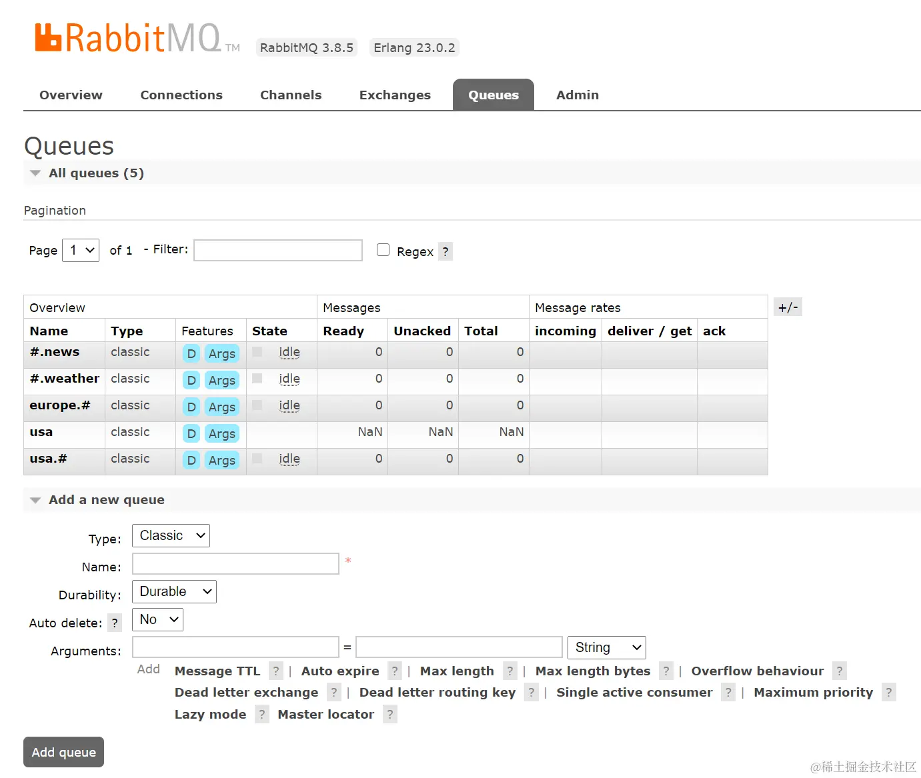Click the Add queue button
Viewport: 921px width, 778px height.
click(x=64, y=752)
